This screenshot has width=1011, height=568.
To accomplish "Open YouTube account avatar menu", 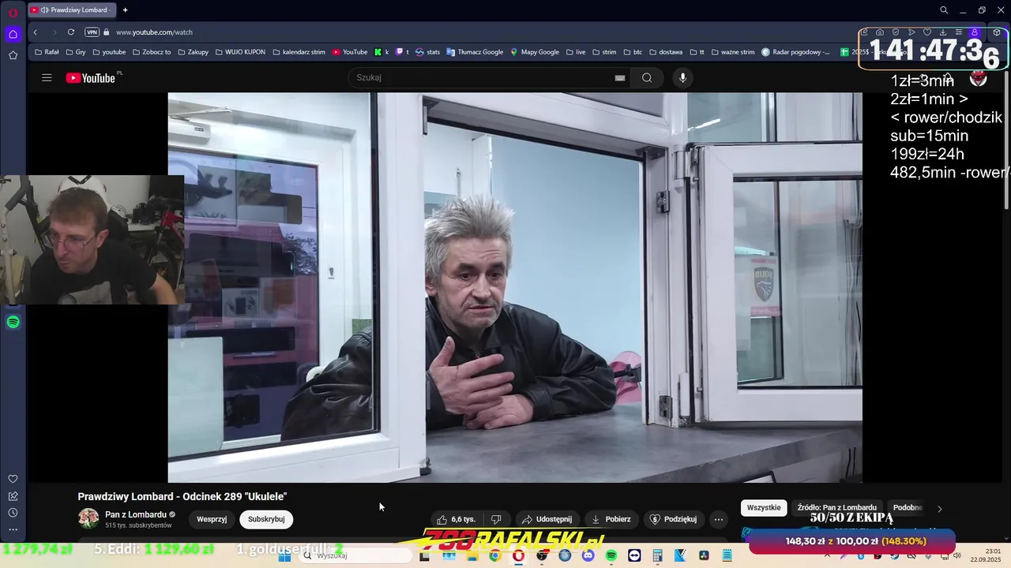I will tap(978, 77).
